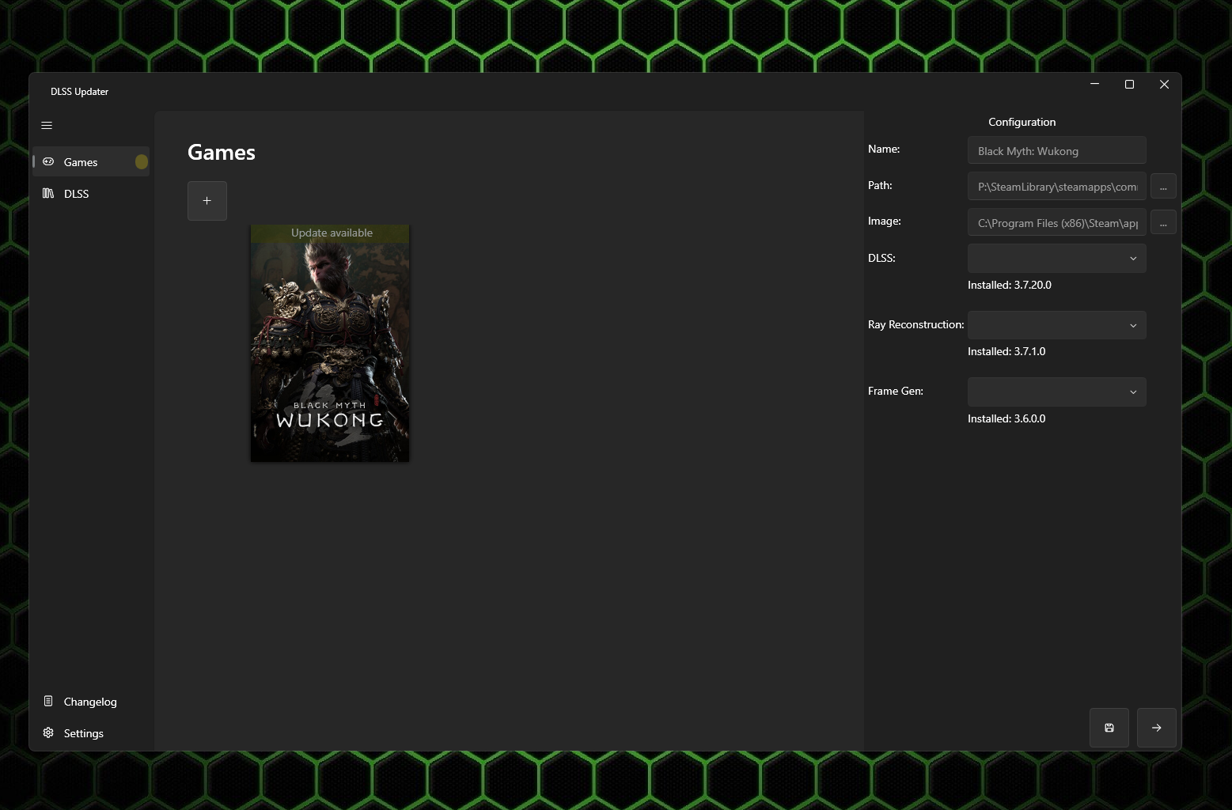Click the yellow update badge on Games
Viewport: 1232px width, 810px height.
point(142,161)
